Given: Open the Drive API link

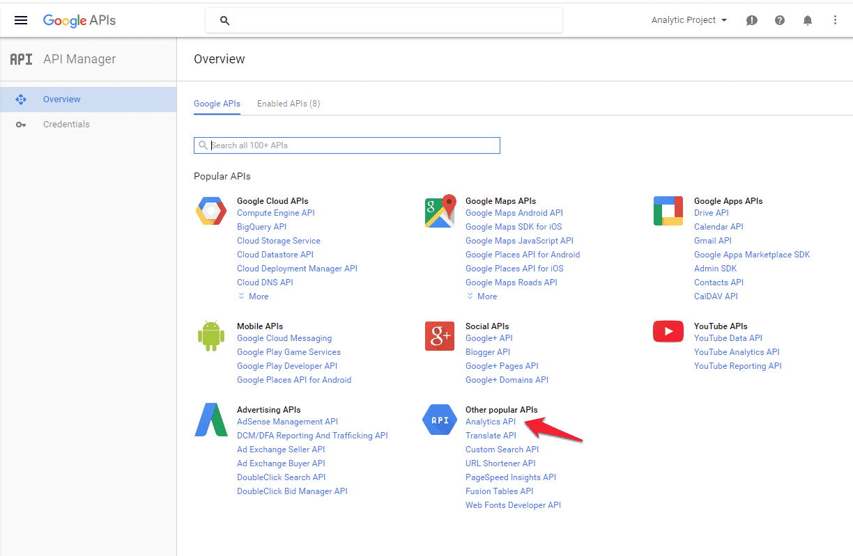Looking at the screenshot, I should (712, 213).
